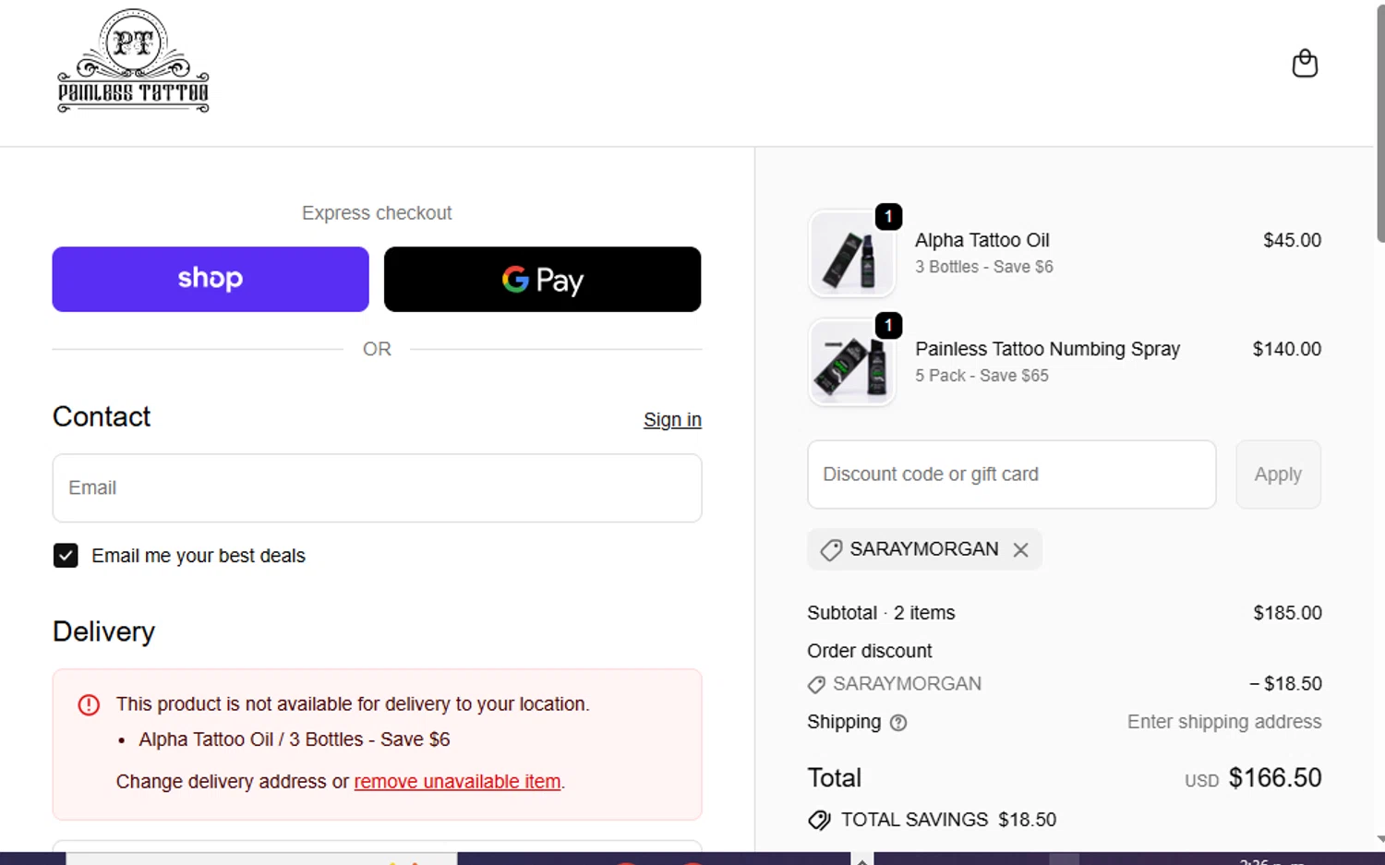Click the Delivery heading
Viewport: 1385px width, 865px height.
[x=103, y=632]
